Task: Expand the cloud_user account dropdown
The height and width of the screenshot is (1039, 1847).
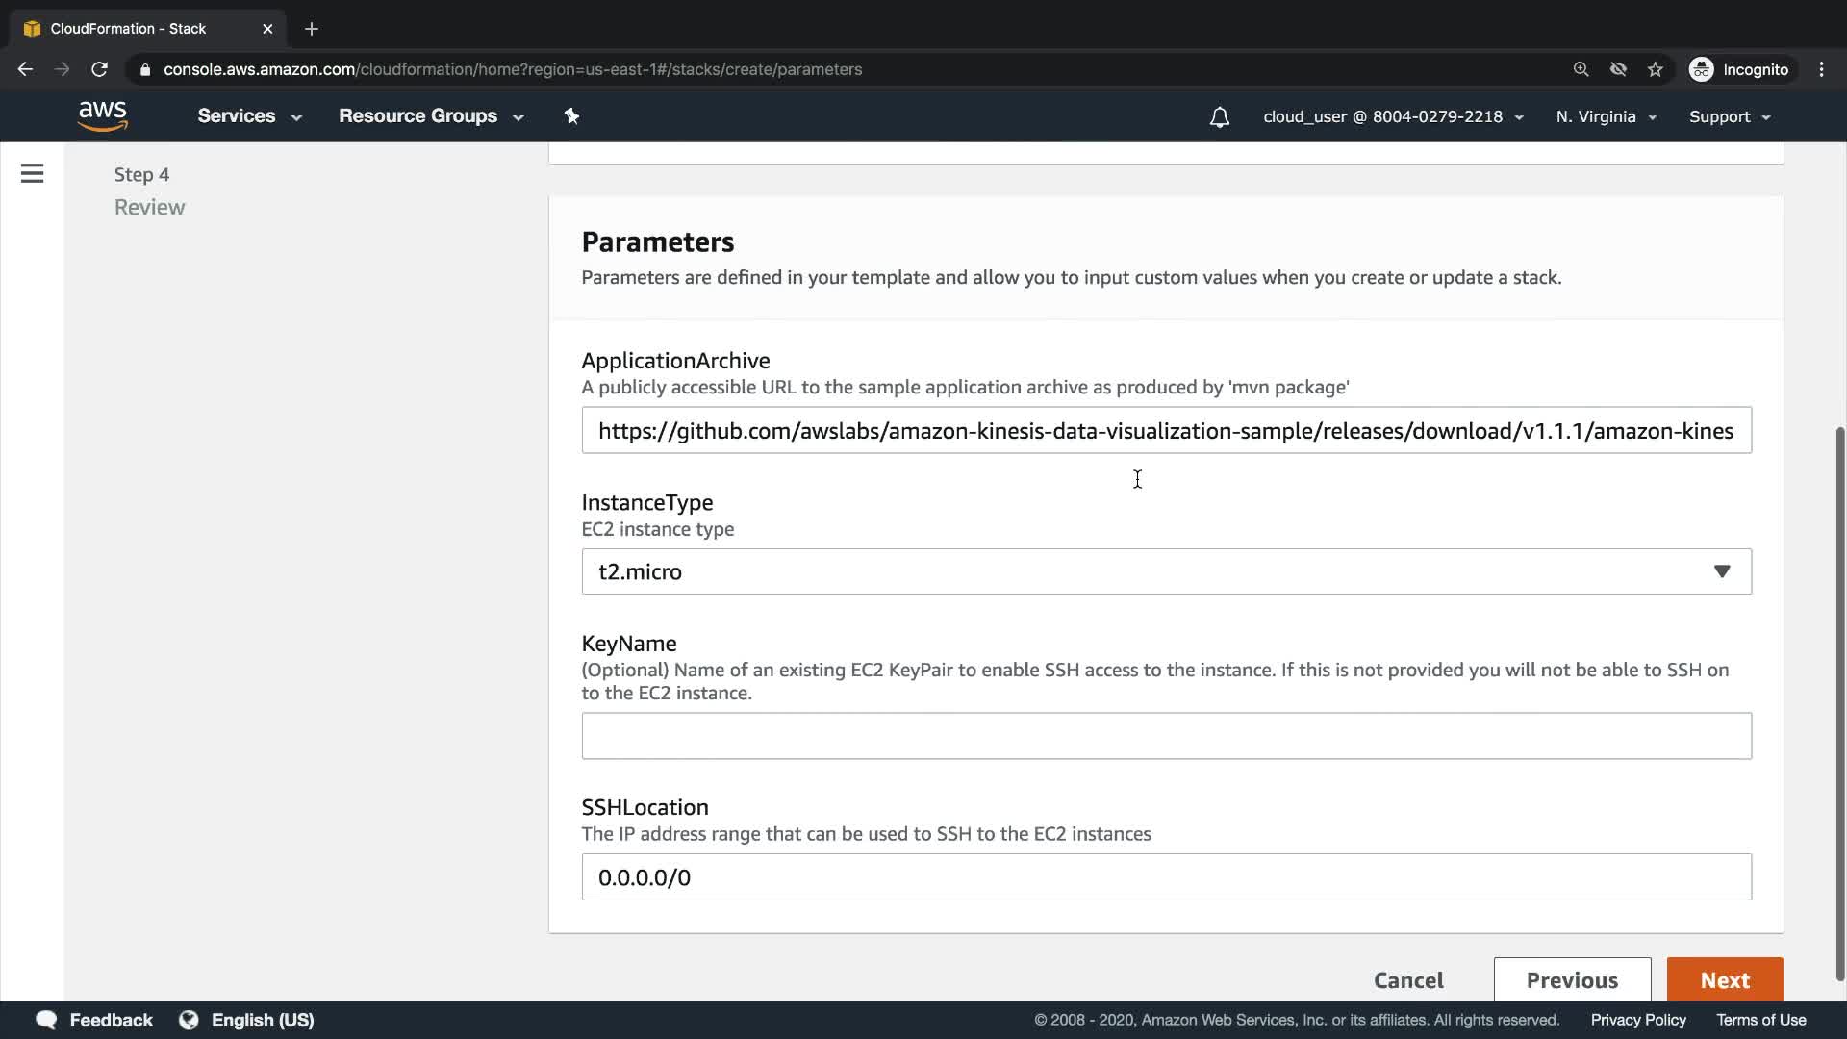Action: (x=1393, y=116)
